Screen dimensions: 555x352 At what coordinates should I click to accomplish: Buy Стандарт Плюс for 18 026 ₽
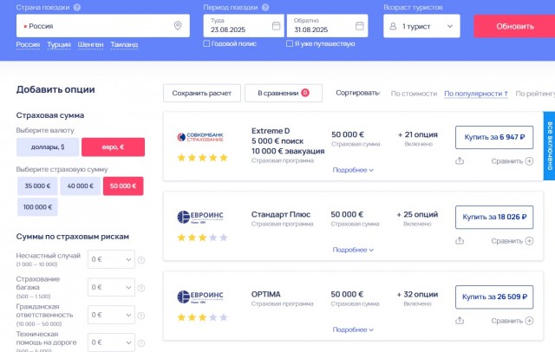click(x=494, y=218)
